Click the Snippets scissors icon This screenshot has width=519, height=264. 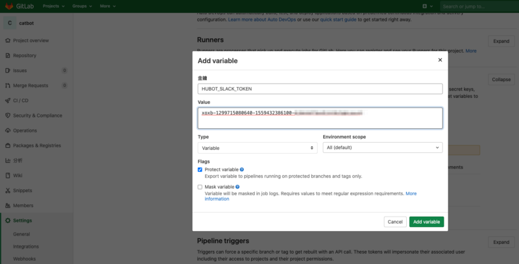click(x=8, y=191)
